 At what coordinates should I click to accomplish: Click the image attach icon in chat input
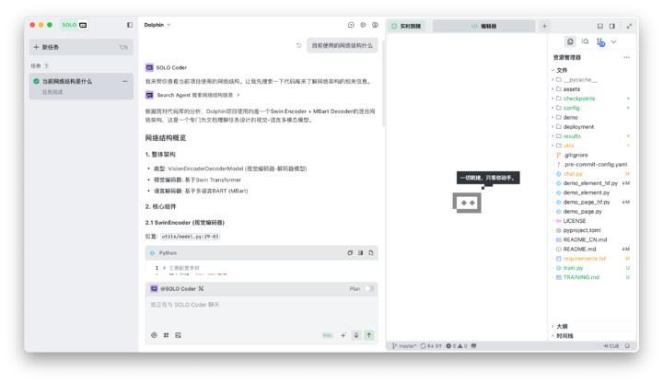[x=178, y=335]
